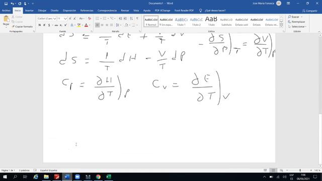This screenshot has height=181, width=322.
Task: Apply the Título 2 style
Action: [196, 21]
